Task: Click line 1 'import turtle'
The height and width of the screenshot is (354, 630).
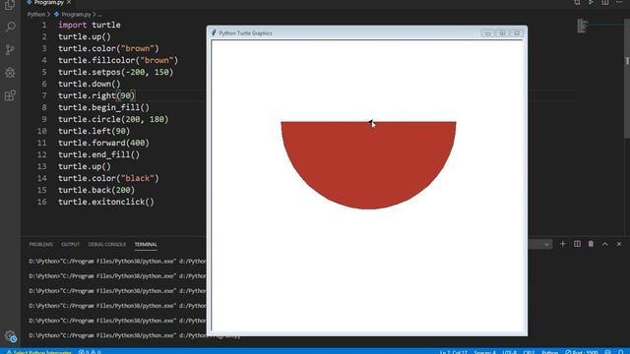Action: (x=90, y=25)
